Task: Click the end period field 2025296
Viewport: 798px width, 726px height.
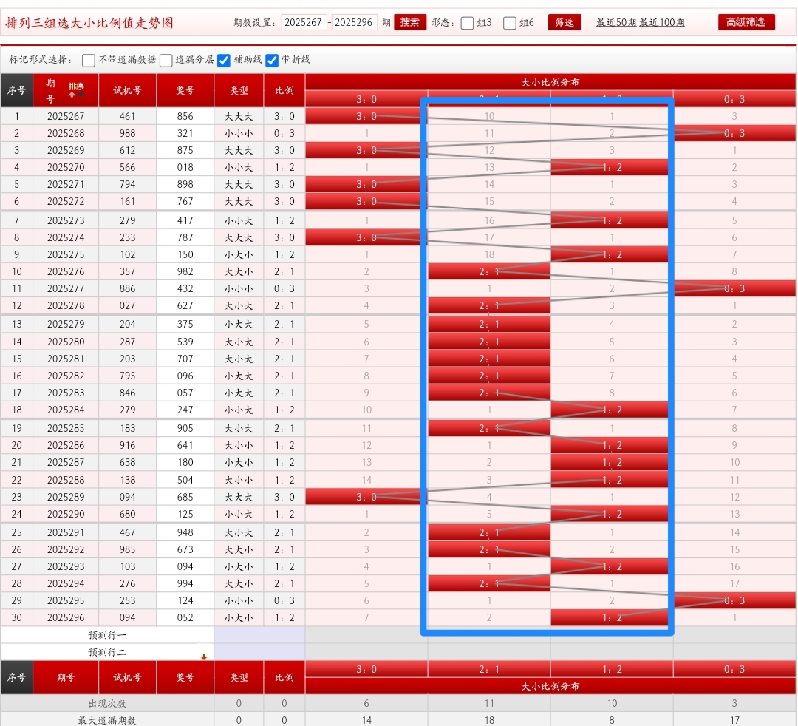Action: pyautogui.click(x=354, y=23)
